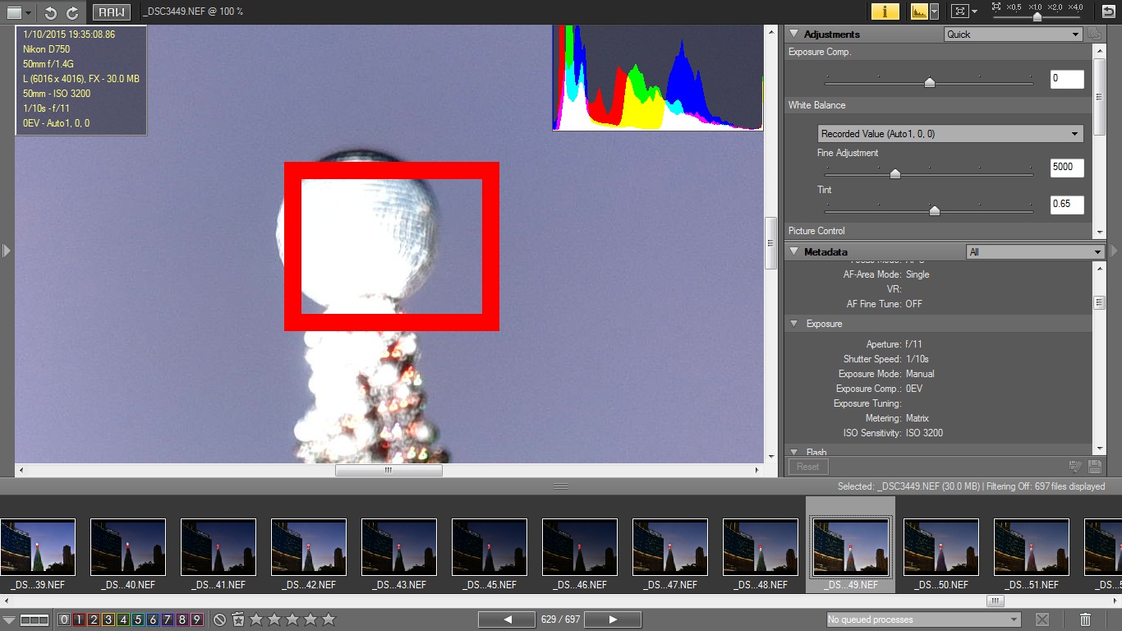Go to the previous image arrow

507,619
